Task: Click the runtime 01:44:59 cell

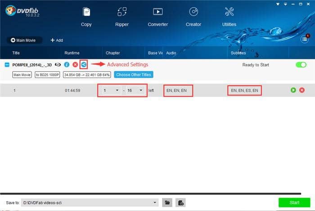Action: click(72, 91)
